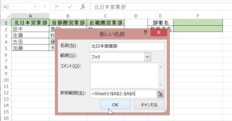Click the formula bar options dots
This screenshot has height=121, width=232.
click(x=44, y=7)
